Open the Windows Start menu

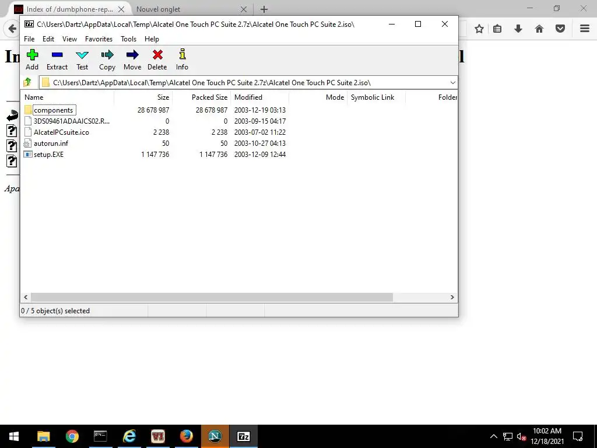click(x=14, y=436)
